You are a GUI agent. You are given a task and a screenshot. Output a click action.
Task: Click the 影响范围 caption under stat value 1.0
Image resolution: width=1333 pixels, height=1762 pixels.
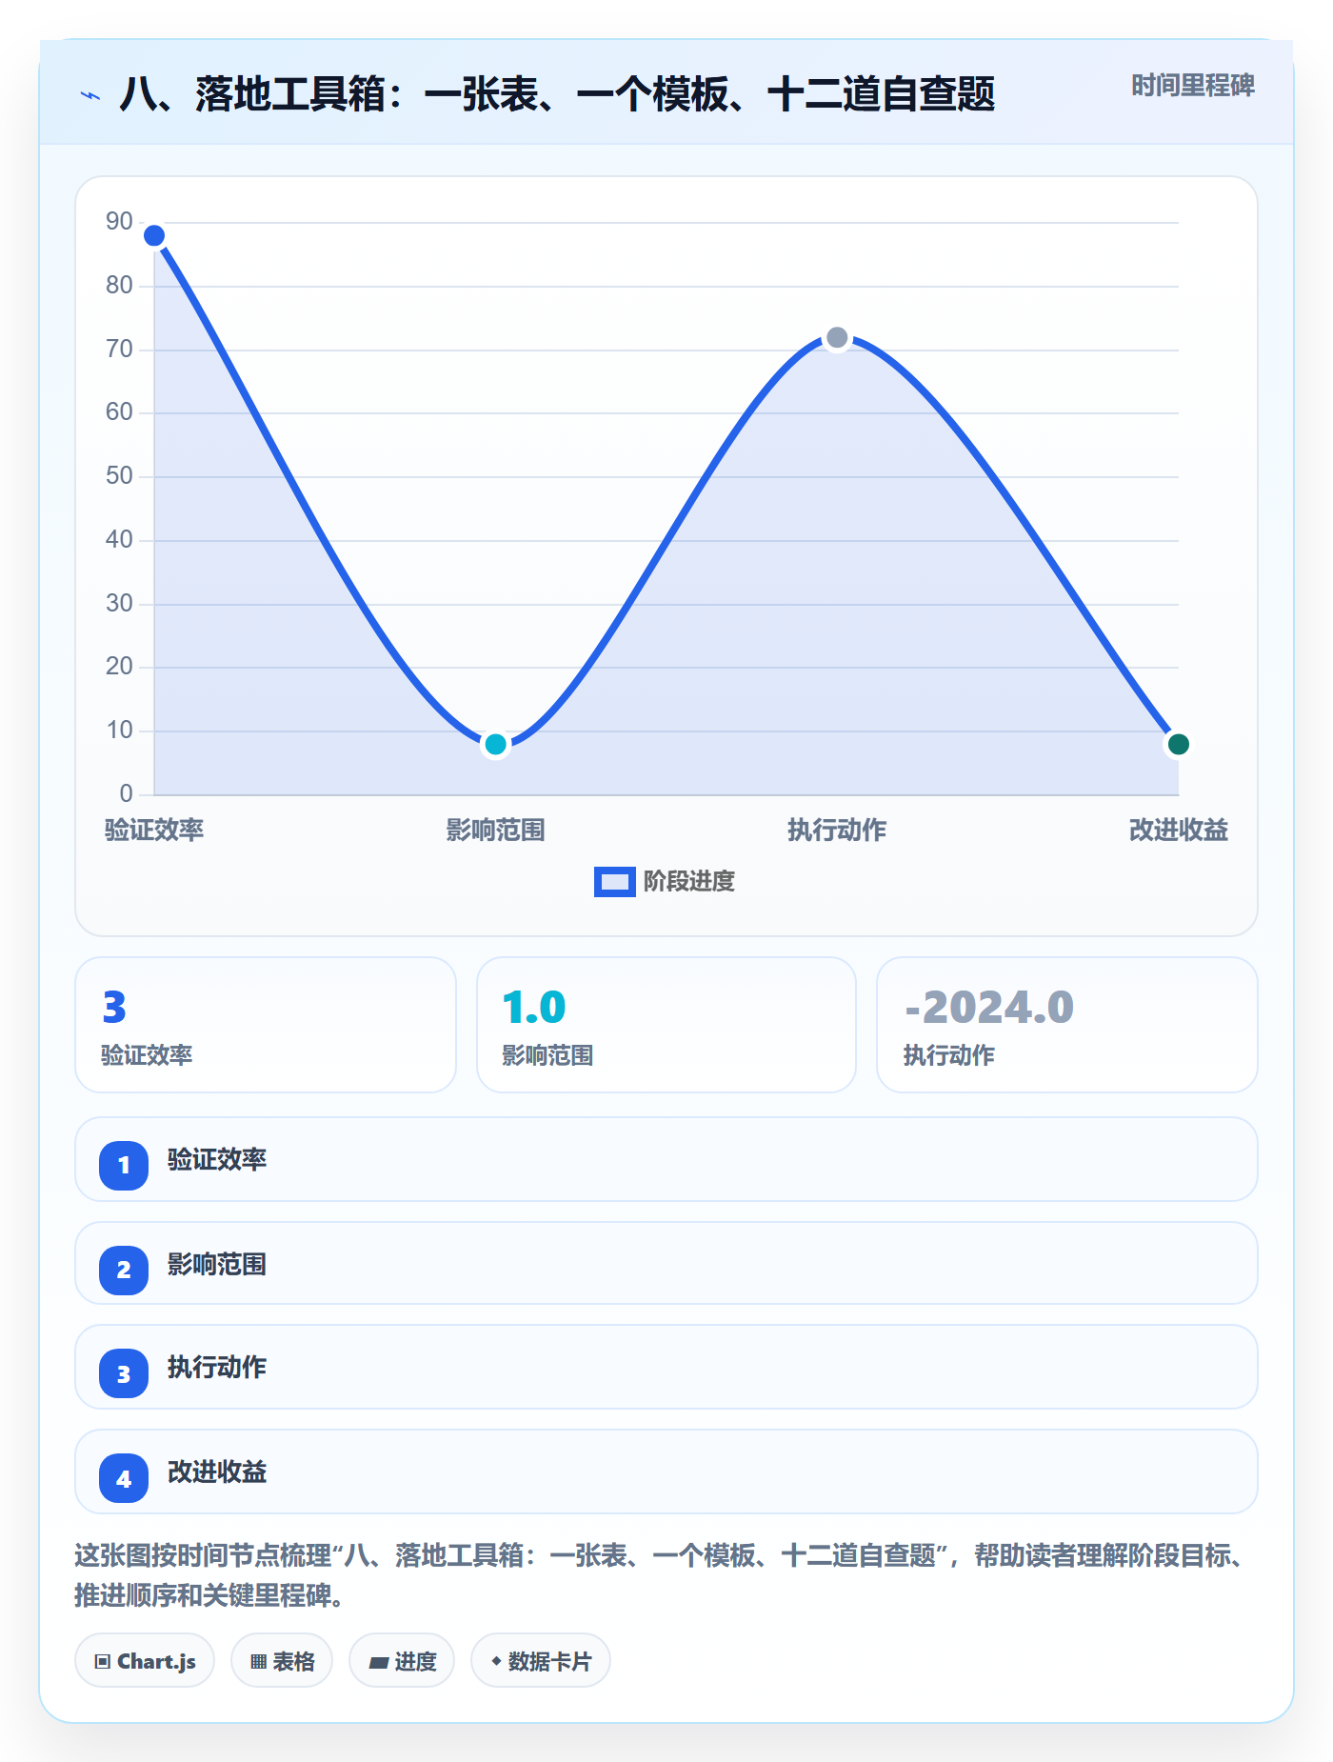coord(547,1055)
